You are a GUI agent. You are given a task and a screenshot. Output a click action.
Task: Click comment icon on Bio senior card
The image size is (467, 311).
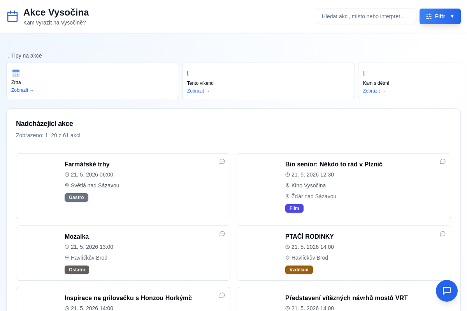[x=443, y=161]
